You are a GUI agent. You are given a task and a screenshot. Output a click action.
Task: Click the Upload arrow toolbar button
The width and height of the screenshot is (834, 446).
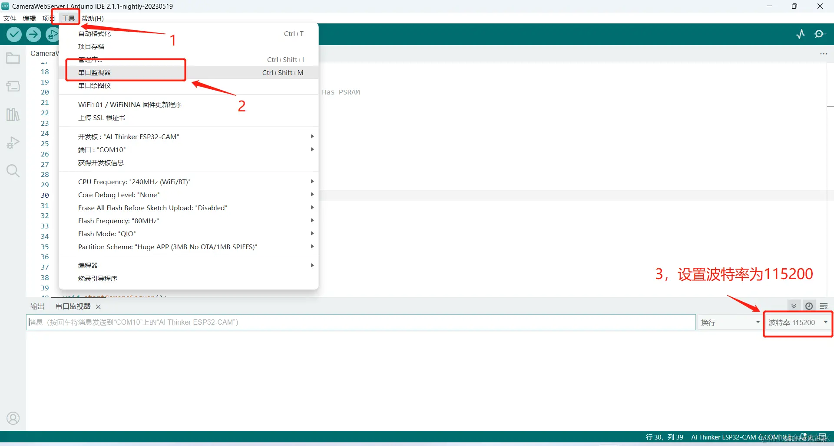(x=33, y=34)
